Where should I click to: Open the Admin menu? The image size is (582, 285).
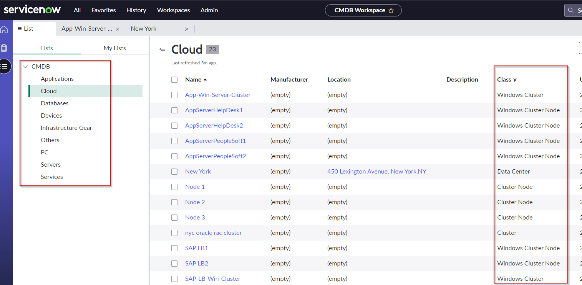209,10
